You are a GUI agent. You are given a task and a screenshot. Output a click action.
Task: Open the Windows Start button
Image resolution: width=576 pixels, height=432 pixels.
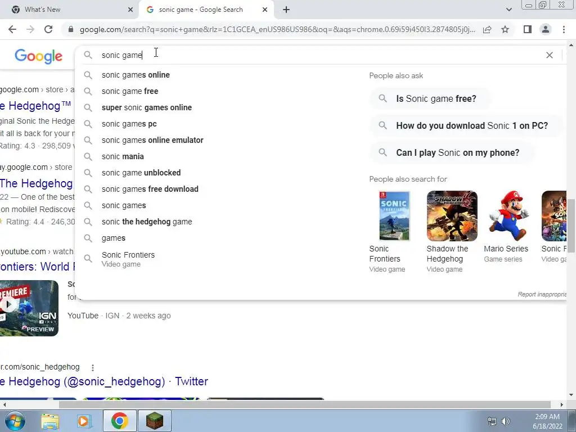14,421
